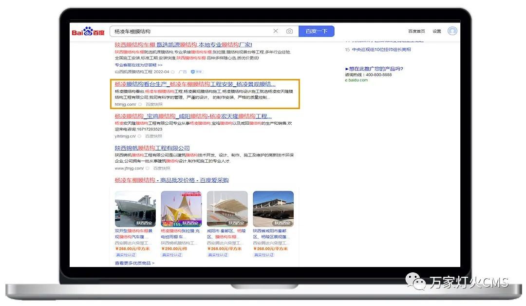Clear the search box with the X icon
This screenshot has width=526, height=306.
[276, 31]
